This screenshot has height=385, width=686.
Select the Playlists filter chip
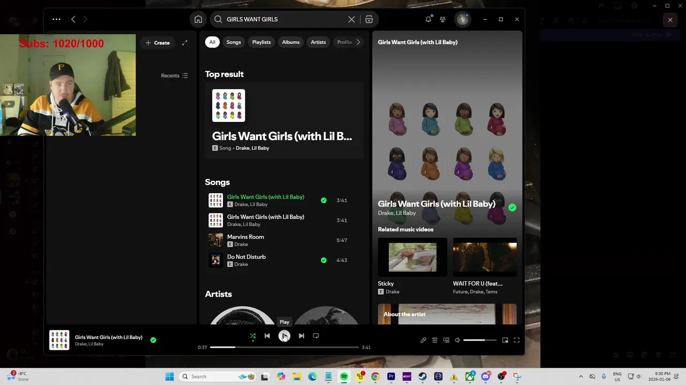coord(262,42)
